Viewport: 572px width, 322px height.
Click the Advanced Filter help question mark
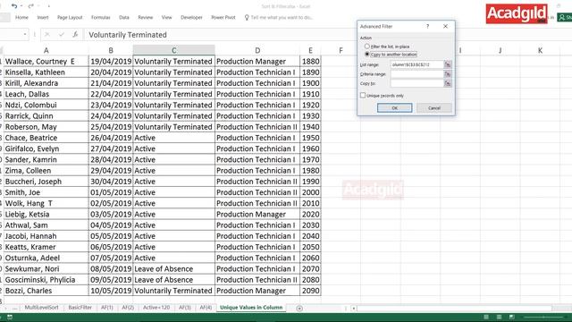[x=427, y=26]
